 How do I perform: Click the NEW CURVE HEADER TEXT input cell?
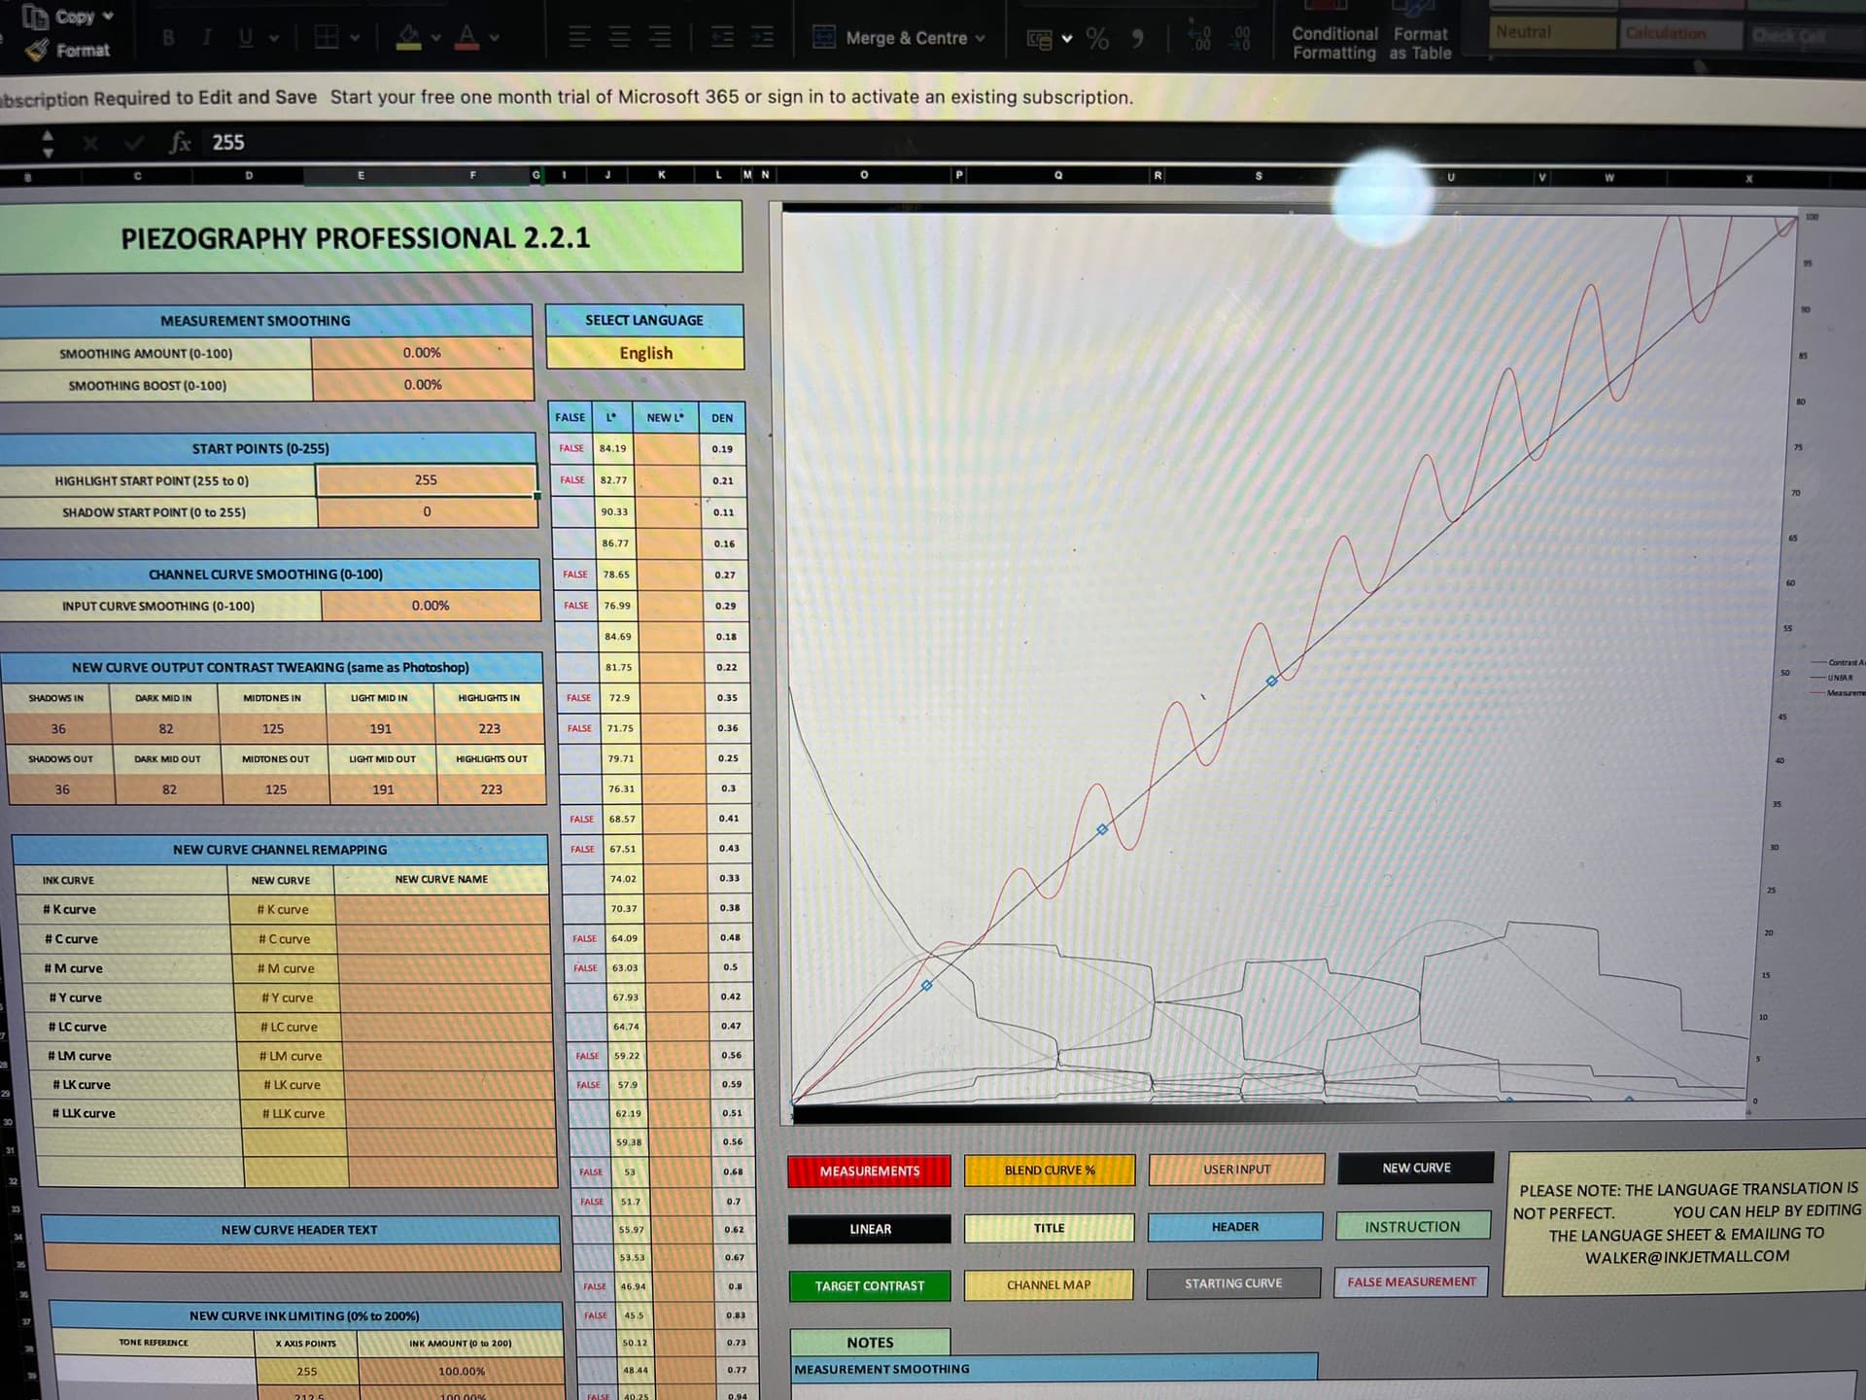(x=301, y=1258)
